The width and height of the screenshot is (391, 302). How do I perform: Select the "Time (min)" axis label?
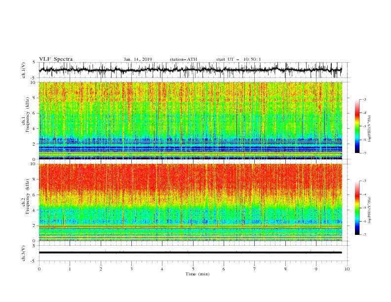197,274
